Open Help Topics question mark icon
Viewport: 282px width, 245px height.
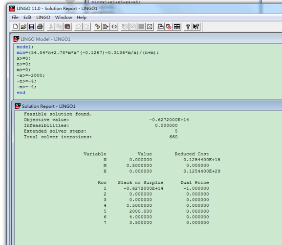[x=188, y=26]
